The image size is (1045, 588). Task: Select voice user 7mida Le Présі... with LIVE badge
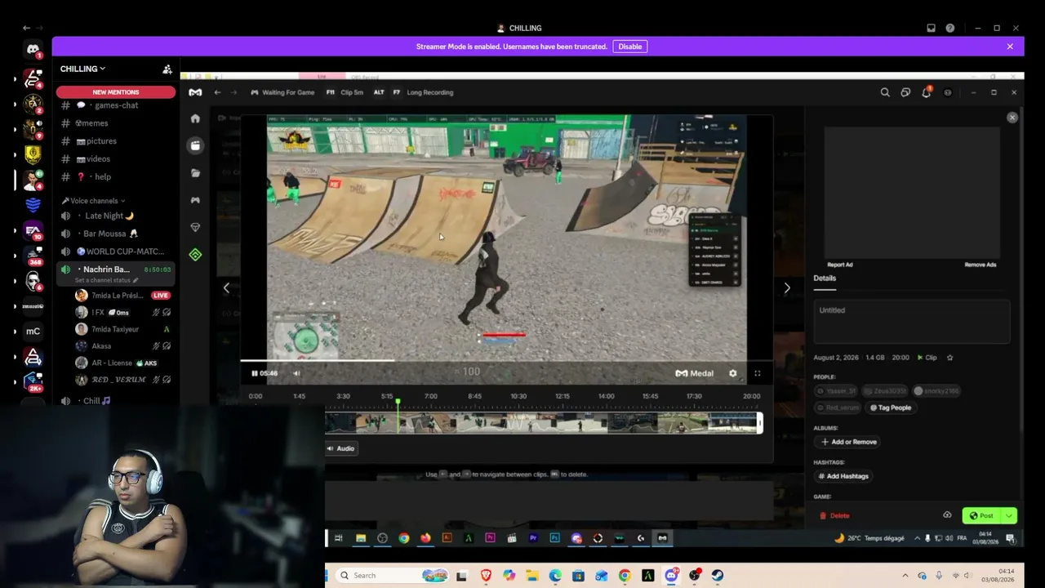click(122, 296)
